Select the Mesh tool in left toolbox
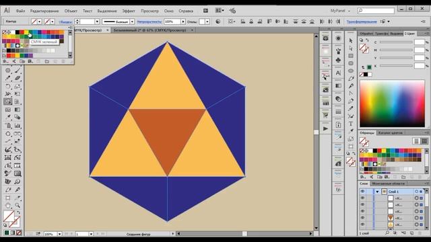The image size is (431, 242). click(x=8, y=110)
